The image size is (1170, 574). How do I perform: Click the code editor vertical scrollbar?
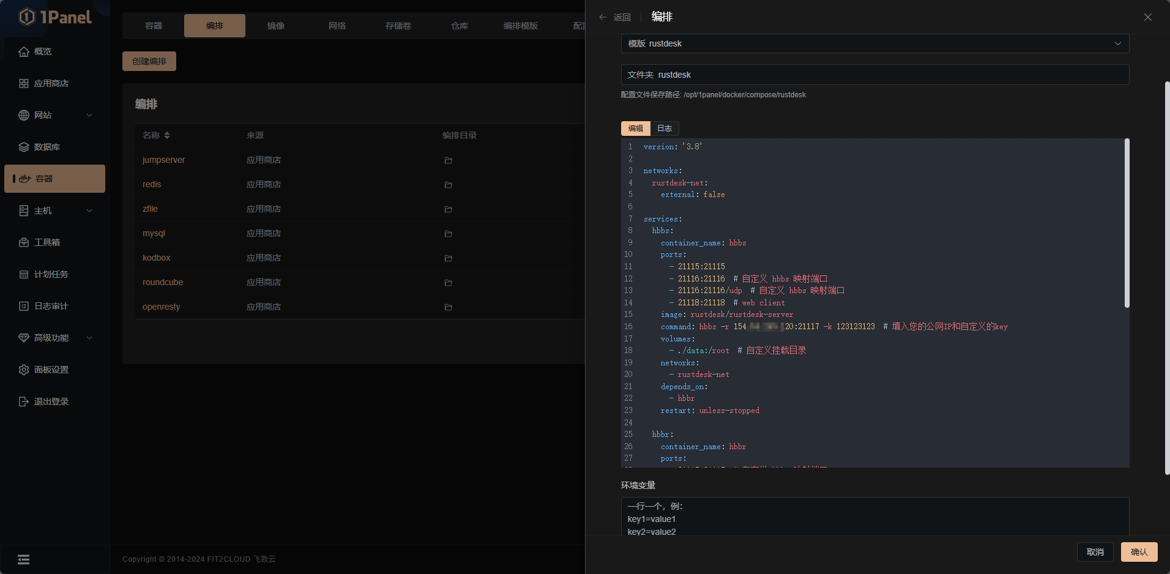pos(1127,223)
